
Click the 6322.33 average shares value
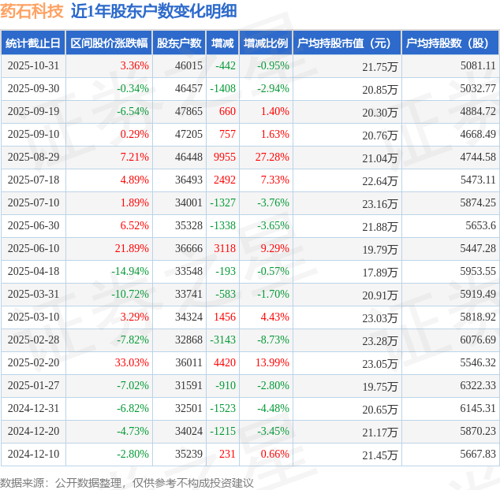click(x=478, y=385)
